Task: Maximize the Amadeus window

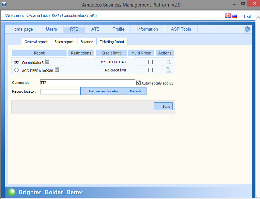Action: pyautogui.click(x=243, y=3)
